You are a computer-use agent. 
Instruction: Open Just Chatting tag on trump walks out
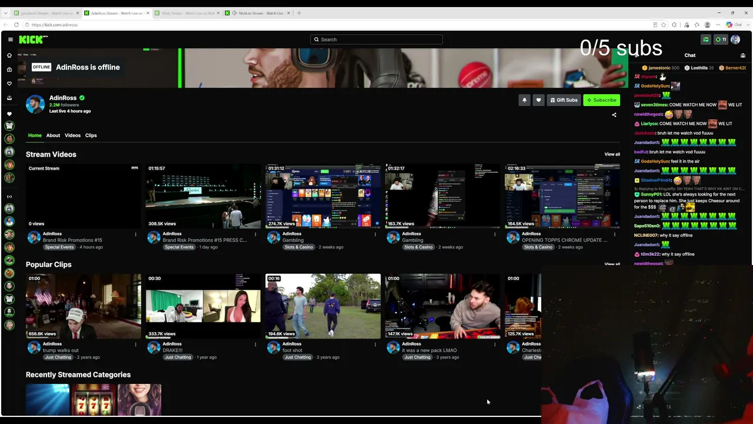coord(58,357)
